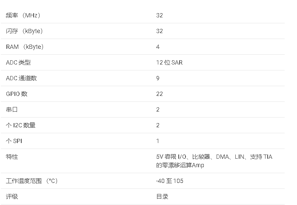Click the frequency value 32

coord(160,15)
